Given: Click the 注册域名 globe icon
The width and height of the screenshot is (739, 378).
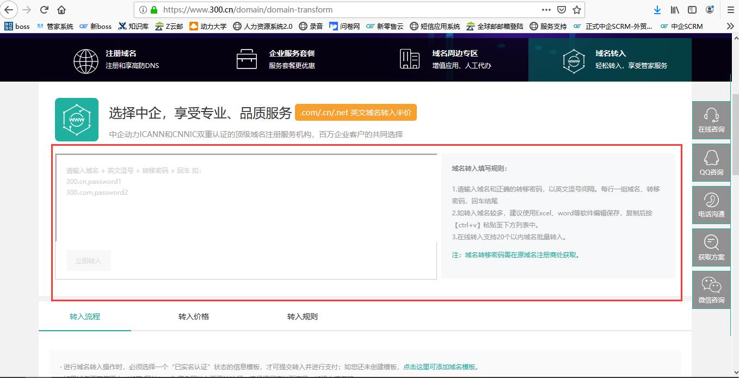Looking at the screenshot, I should 86,60.
